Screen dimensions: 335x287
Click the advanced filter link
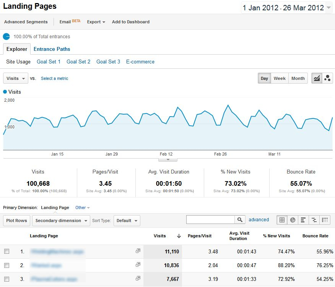click(x=259, y=220)
